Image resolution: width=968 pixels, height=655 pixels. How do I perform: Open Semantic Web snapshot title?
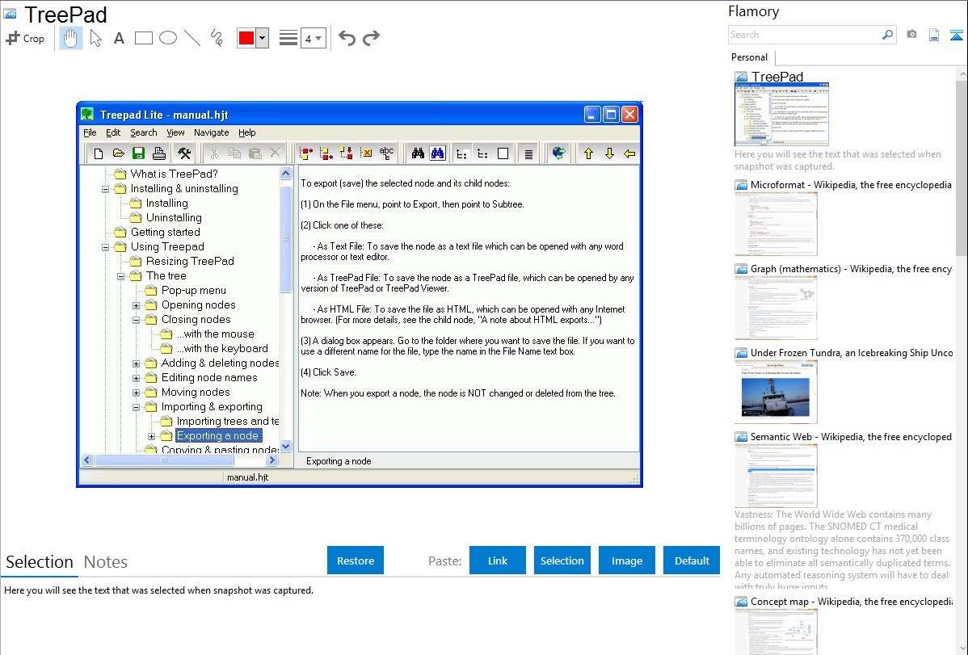point(851,436)
